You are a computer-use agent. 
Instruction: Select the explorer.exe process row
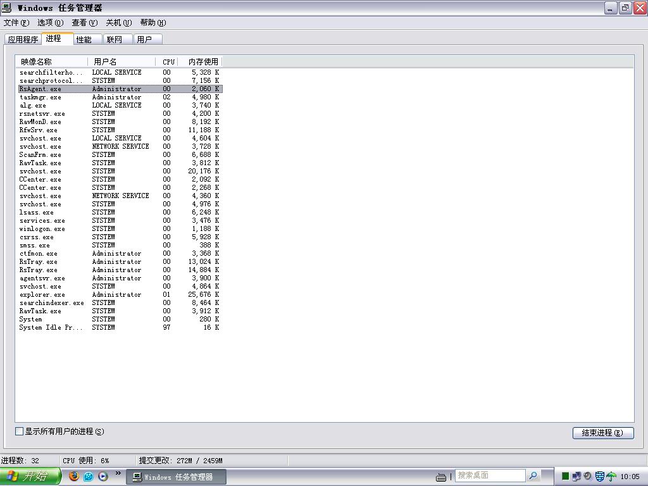pos(120,295)
